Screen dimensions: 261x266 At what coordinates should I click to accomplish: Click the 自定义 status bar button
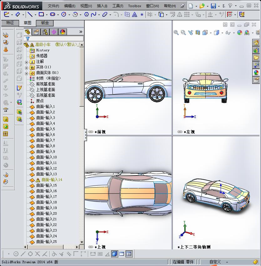tap(215, 262)
